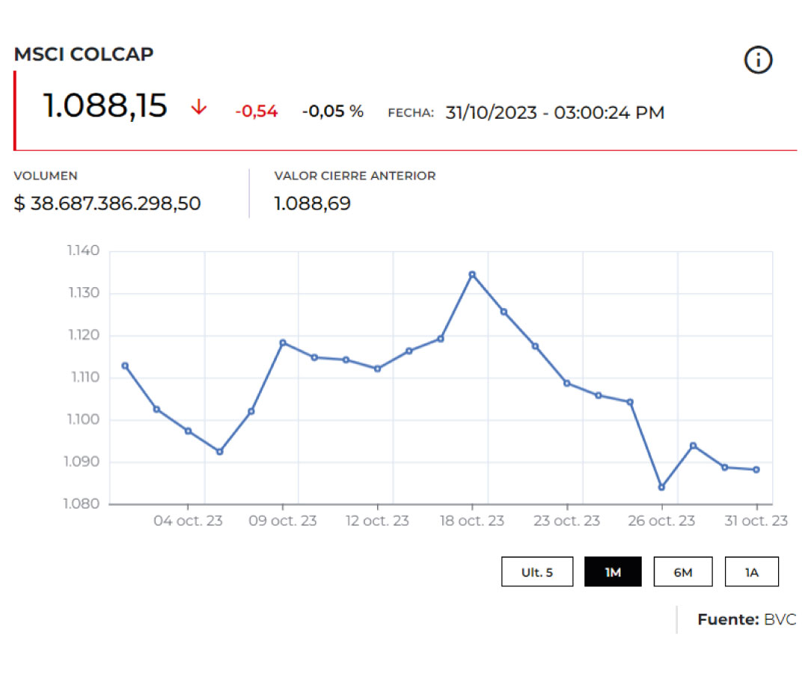Viewport: 808px width, 673px height.
Task: Click the volume amount $ 38.687.386.298,50
Action: point(108,203)
